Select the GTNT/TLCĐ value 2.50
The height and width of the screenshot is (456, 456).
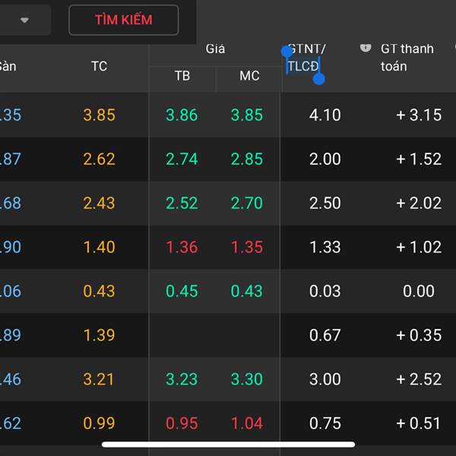click(x=325, y=203)
